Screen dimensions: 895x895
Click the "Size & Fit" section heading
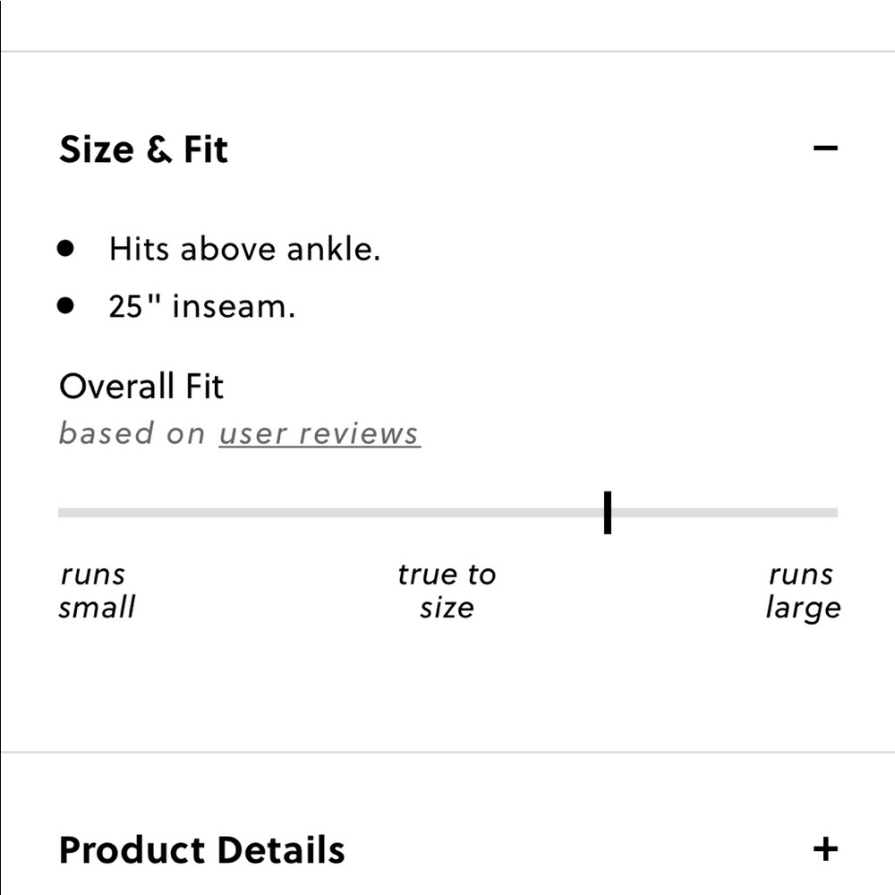[x=143, y=149]
